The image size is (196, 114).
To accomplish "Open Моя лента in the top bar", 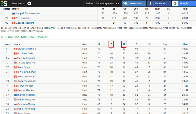I will pyautogui.click(x=18, y=4).
